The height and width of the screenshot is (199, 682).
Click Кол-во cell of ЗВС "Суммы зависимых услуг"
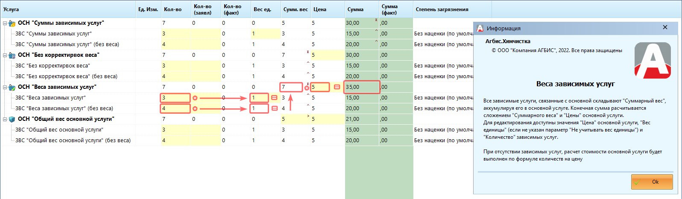176,34
